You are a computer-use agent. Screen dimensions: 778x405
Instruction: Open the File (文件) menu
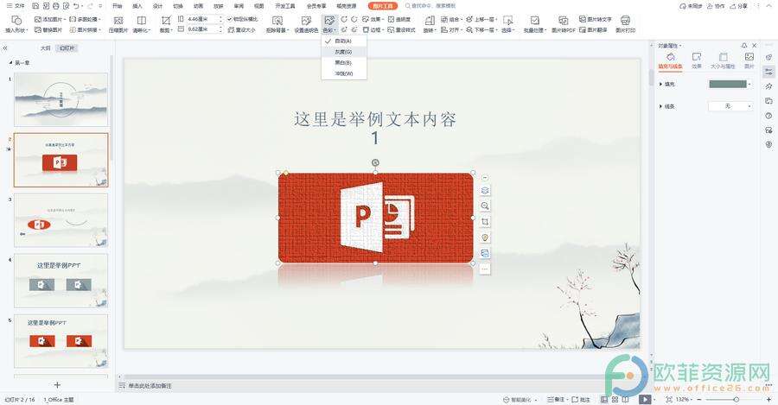tap(16, 6)
